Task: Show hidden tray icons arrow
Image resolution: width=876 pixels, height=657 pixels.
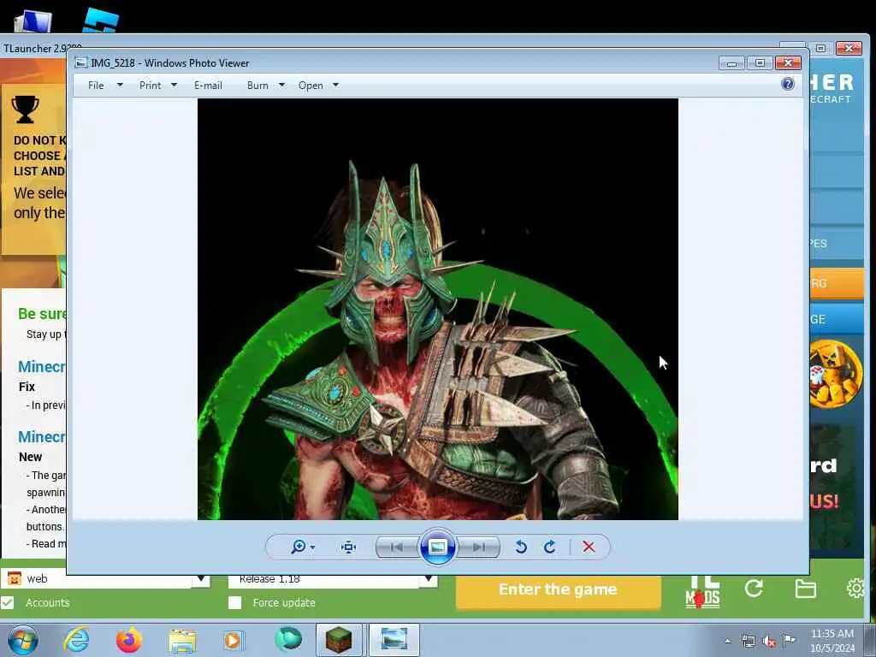Action: 727,641
